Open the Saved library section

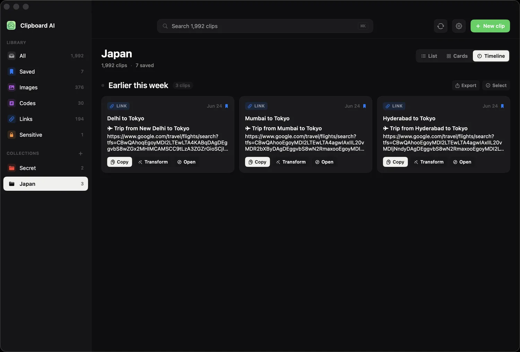click(46, 71)
